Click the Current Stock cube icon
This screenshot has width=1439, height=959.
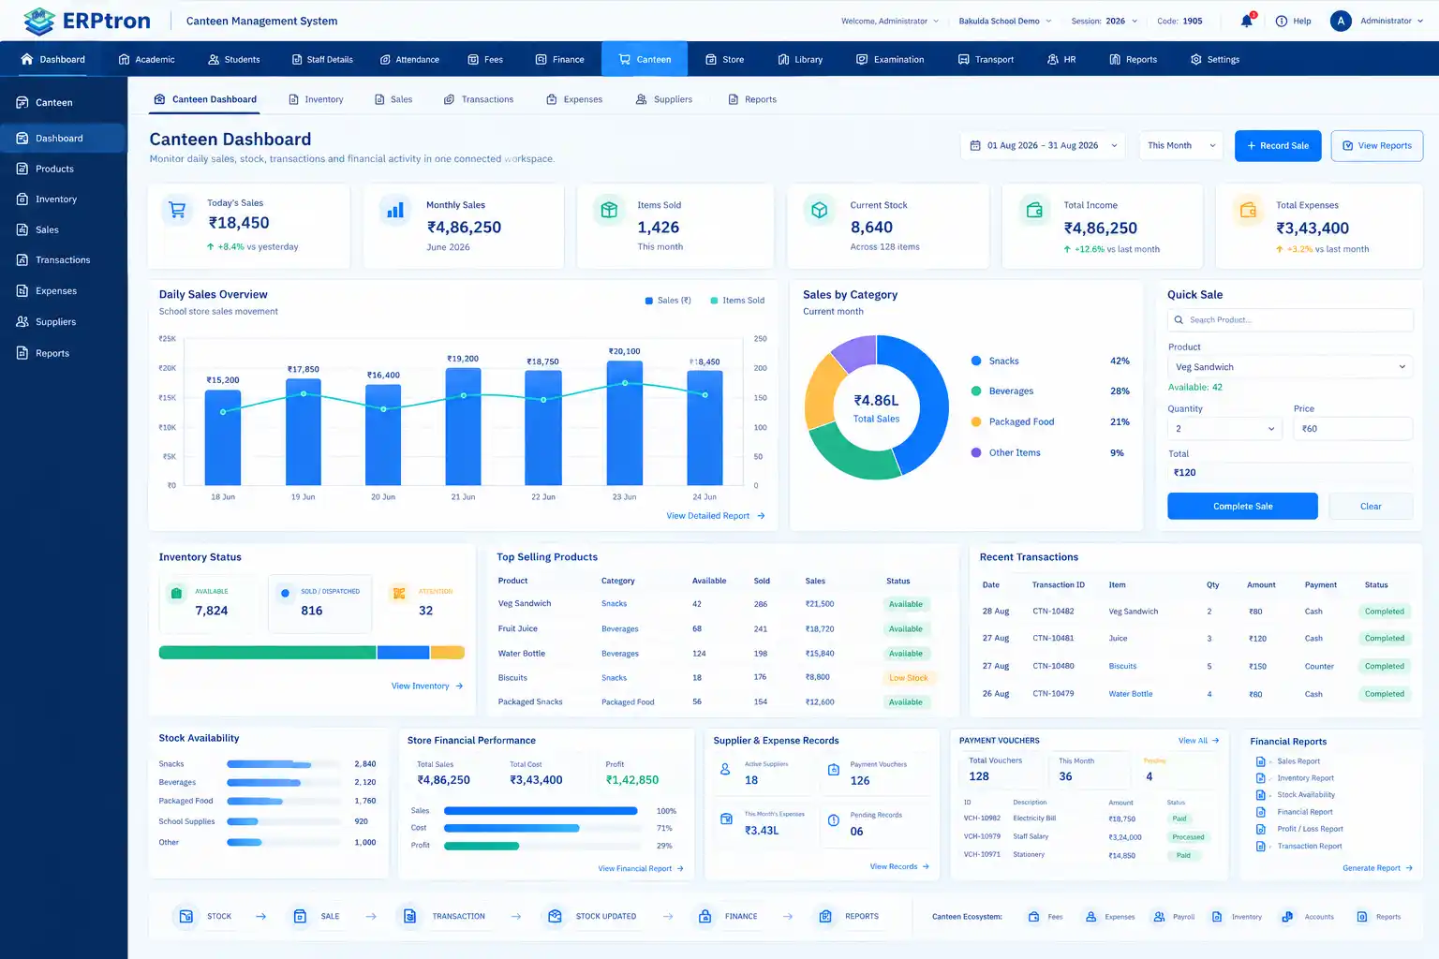tap(820, 210)
